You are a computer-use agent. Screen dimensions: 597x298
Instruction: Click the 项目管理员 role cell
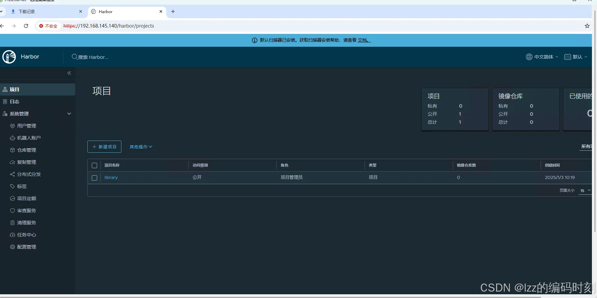[291, 177]
